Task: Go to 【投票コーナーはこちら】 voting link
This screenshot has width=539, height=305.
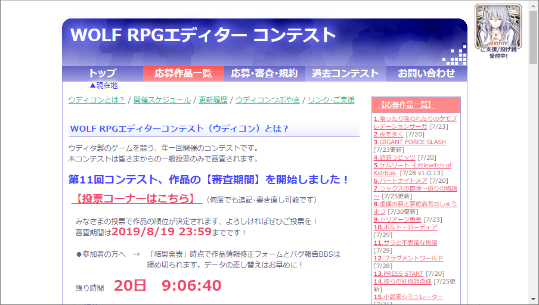Action: (x=137, y=199)
